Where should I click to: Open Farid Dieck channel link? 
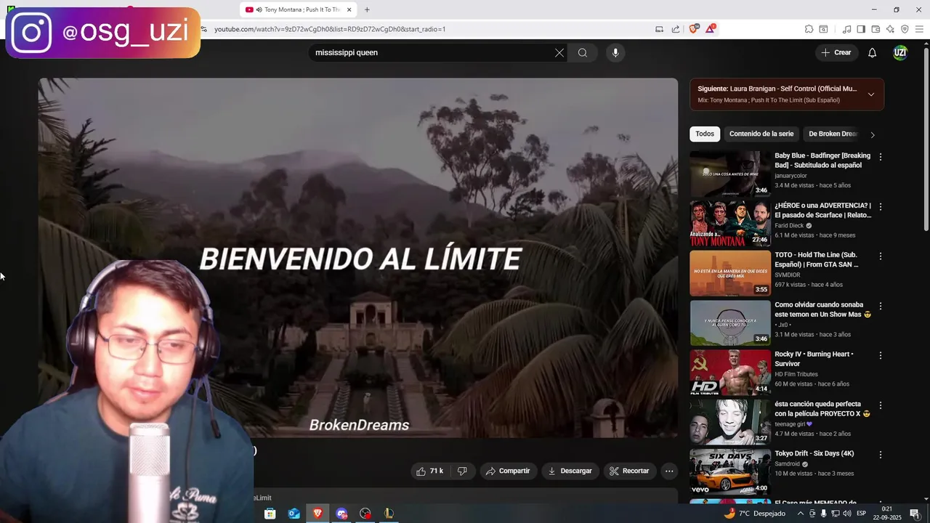click(x=789, y=225)
